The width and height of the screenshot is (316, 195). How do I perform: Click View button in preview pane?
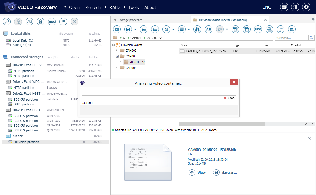point(197,173)
